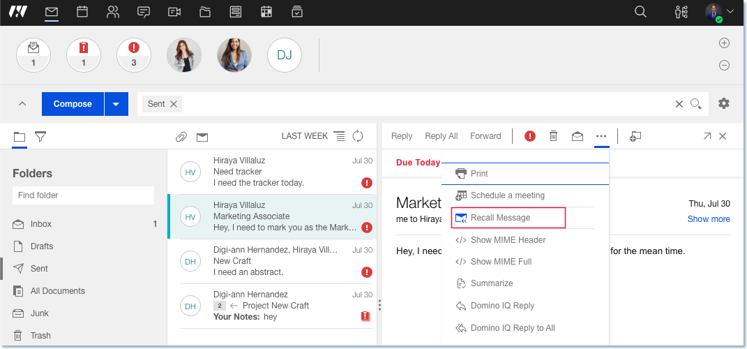Viewport: 747px width, 349px height.
Task: Open the Compose dropdown arrow
Action: pyautogui.click(x=116, y=104)
